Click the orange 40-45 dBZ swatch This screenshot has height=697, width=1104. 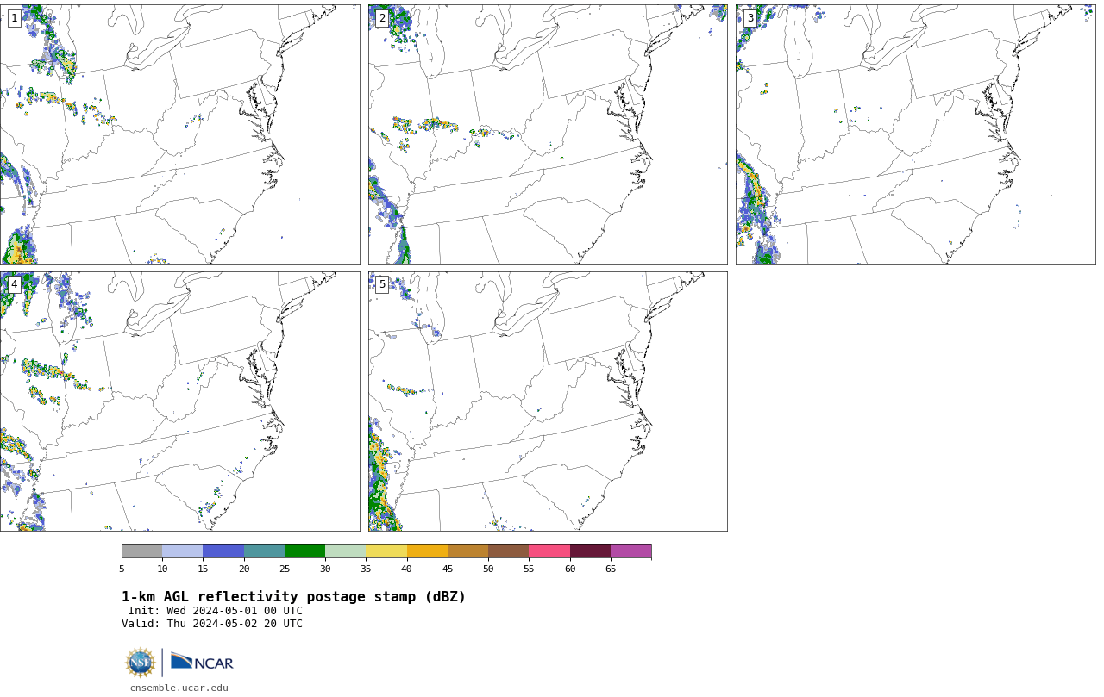427,551
